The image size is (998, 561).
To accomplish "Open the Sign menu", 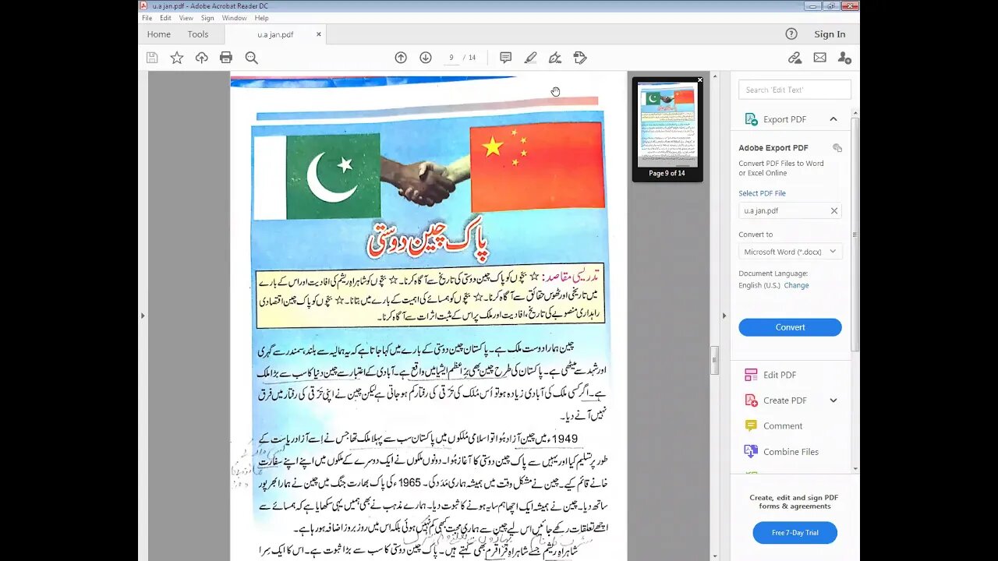I will coord(207,18).
